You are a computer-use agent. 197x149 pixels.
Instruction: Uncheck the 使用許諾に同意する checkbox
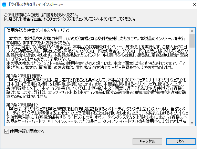[x=7, y=131]
